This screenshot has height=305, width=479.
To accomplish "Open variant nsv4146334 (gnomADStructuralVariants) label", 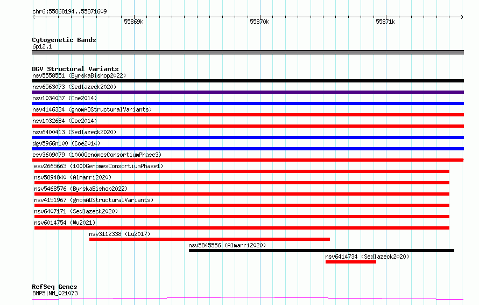I will [92, 109].
